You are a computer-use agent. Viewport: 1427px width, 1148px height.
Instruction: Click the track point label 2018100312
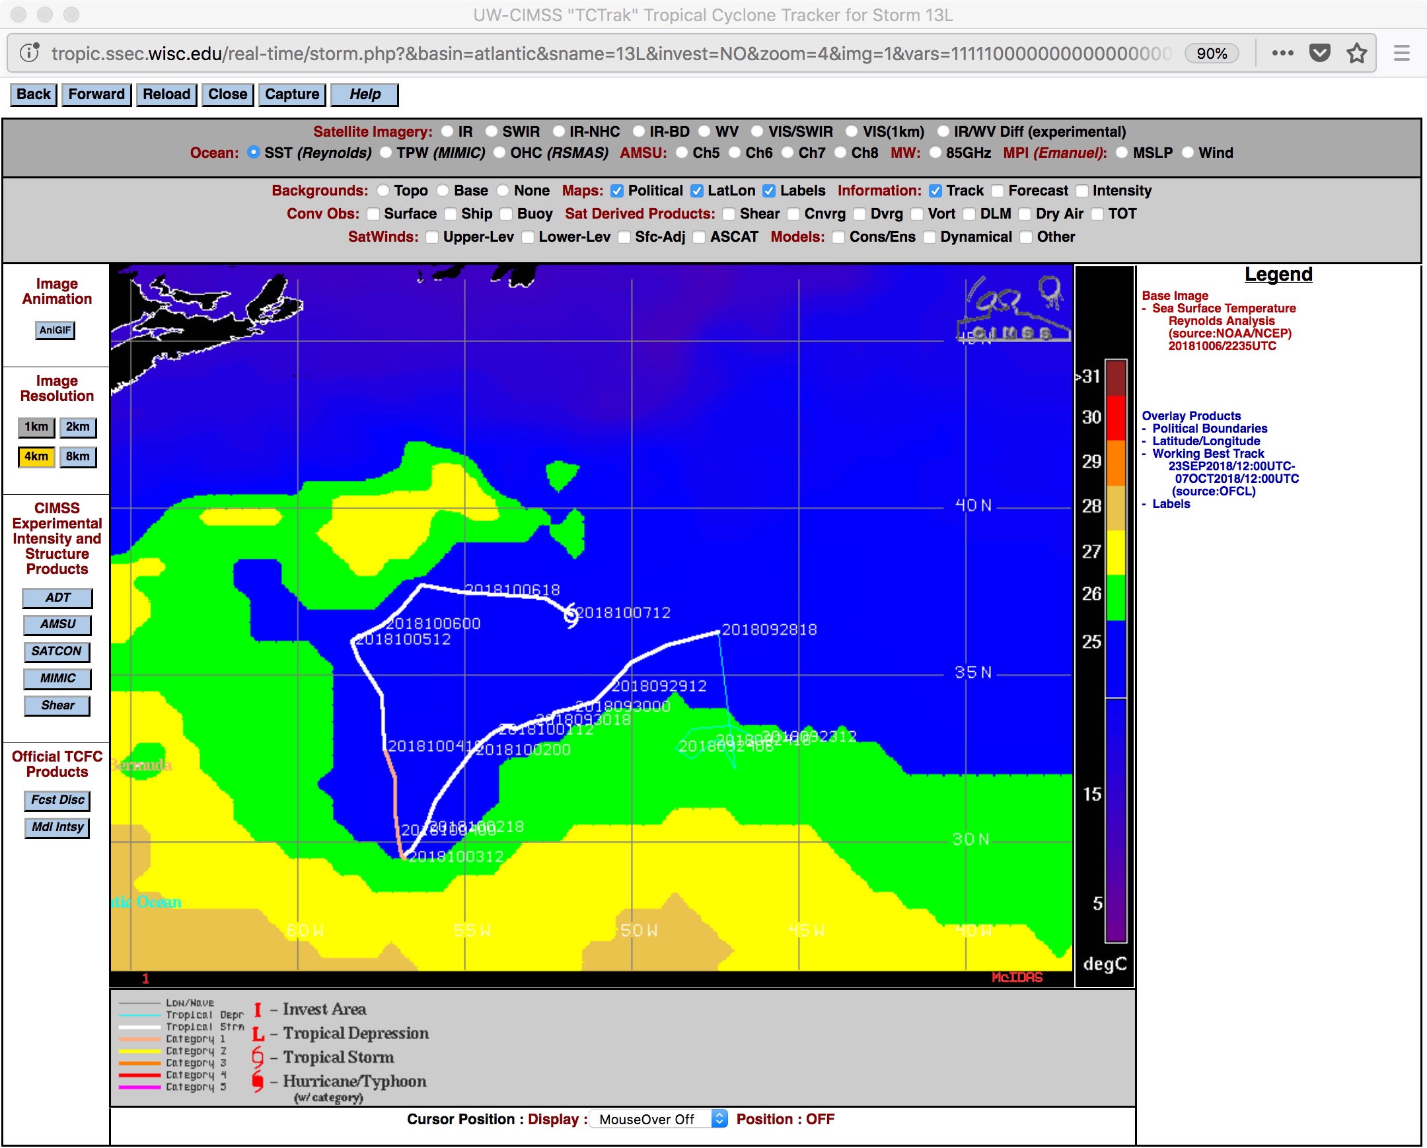[x=456, y=857]
